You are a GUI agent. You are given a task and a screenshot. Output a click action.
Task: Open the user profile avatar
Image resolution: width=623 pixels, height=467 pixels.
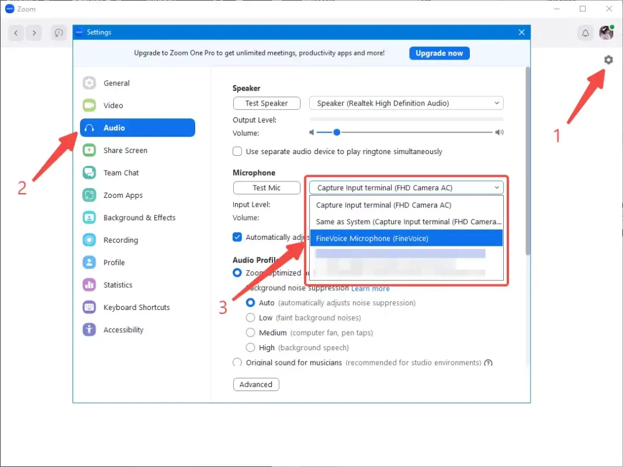(606, 33)
